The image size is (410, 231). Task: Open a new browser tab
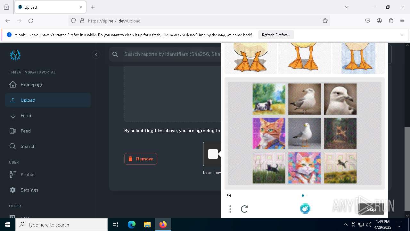tap(93, 7)
